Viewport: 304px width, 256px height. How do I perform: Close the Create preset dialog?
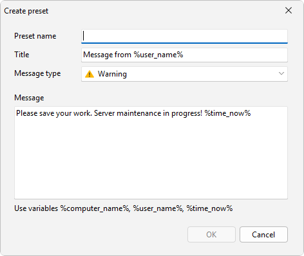pos(289,10)
